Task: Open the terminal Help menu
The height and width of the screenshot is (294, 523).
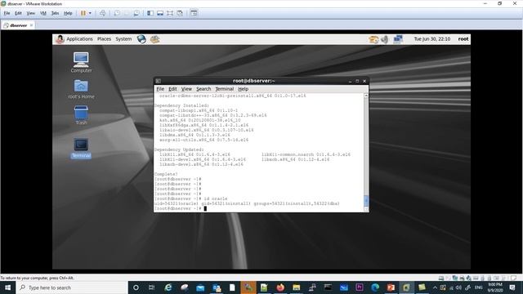Action: 244,89
